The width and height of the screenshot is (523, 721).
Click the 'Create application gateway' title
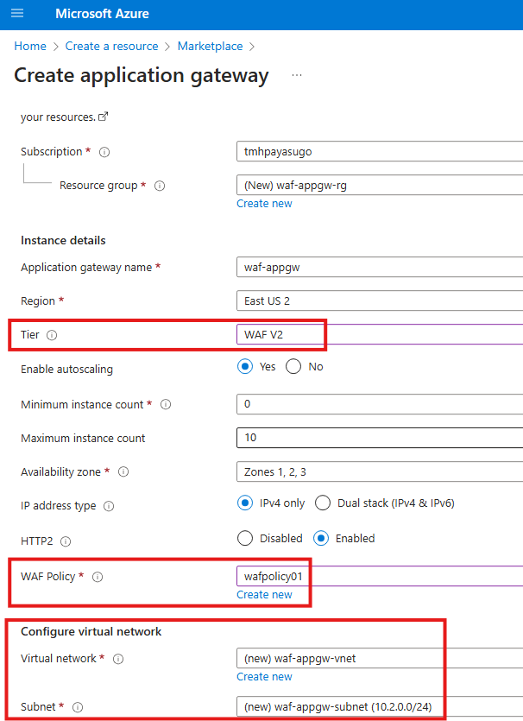141,75
